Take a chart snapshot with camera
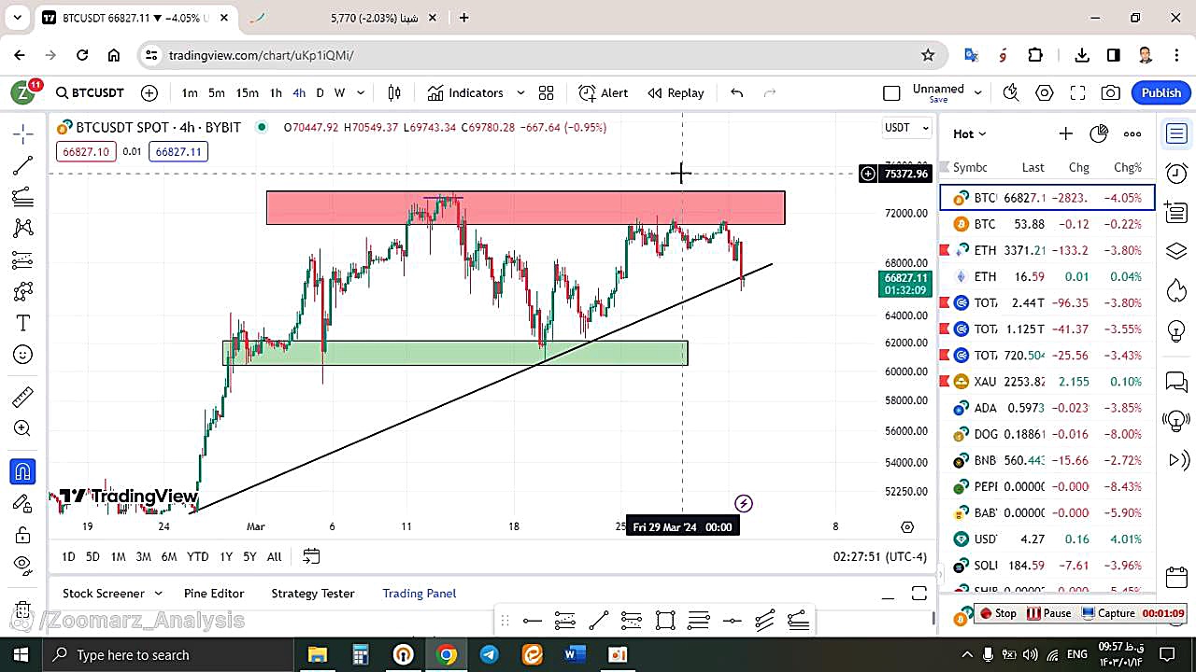The height and width of the screenshot is (672, 1196). pyautogui.click(x=1110, y=92)
